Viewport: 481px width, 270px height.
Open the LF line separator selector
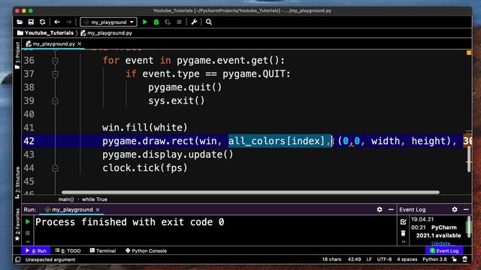click(369, 259)
